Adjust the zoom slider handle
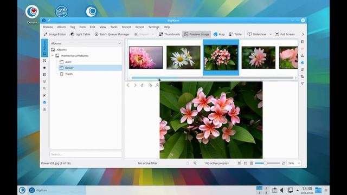This screenshot has height=195, width=347. pos(265,163)
